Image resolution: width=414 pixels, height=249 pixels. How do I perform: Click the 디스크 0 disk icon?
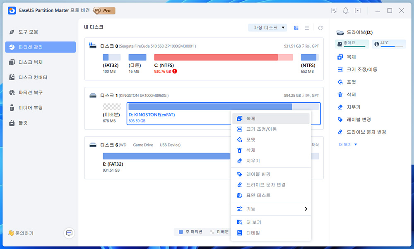click(x=93, y=45)
